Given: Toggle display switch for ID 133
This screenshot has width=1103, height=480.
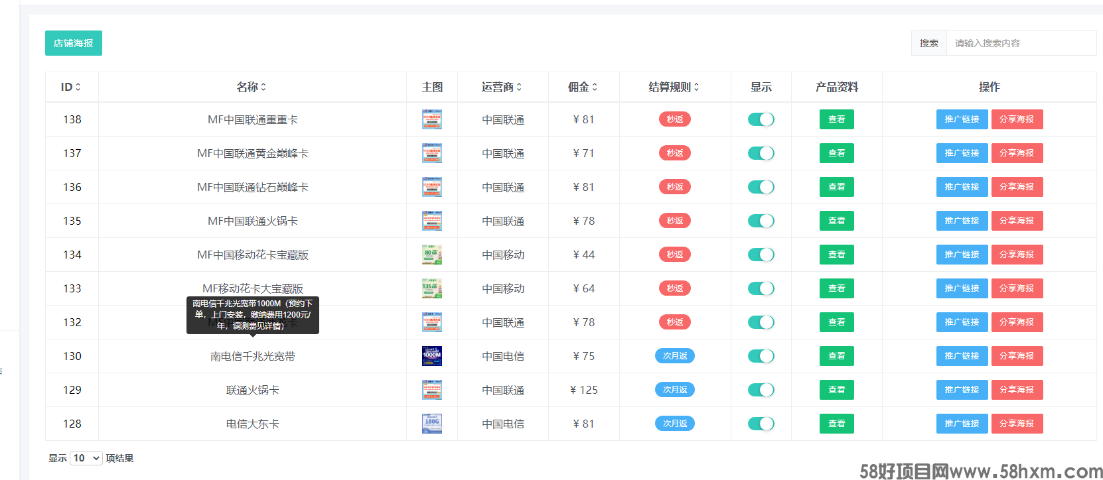Looking at the screenshot, I should [x=761, y=288].
